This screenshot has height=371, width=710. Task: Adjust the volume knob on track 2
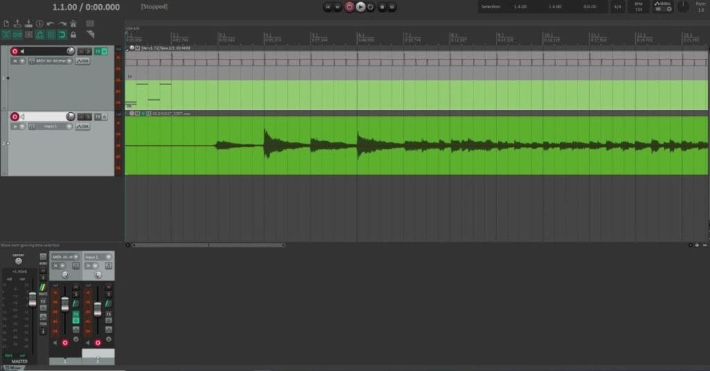pos(71,116)
